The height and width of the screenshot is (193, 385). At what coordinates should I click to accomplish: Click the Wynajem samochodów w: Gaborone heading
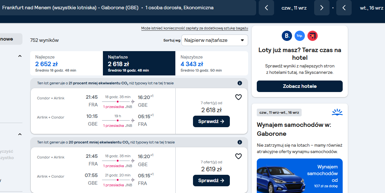294,129
